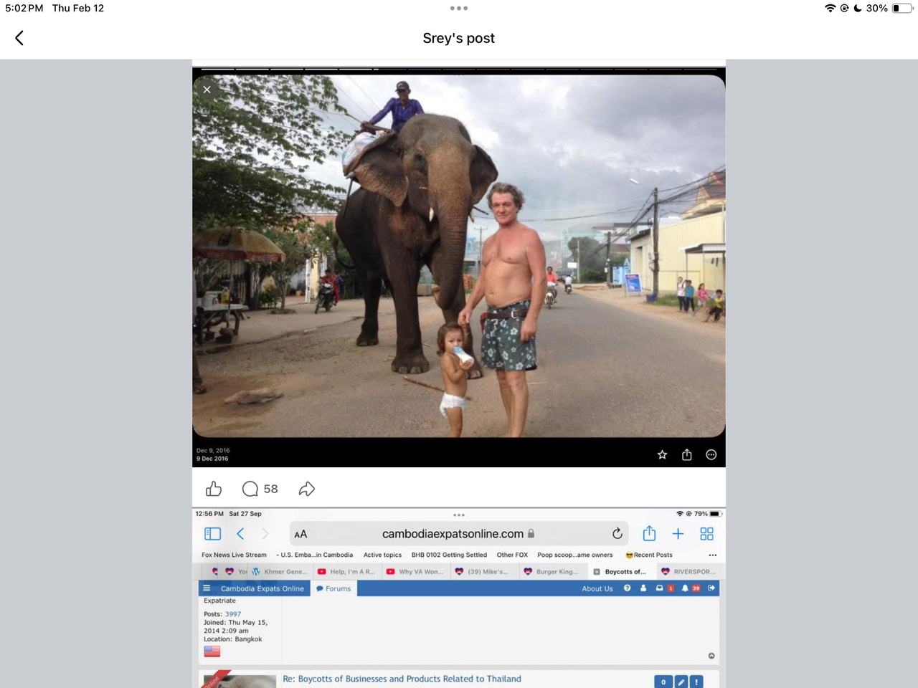
Task: Open the About Us menu item
Action: 597,588
